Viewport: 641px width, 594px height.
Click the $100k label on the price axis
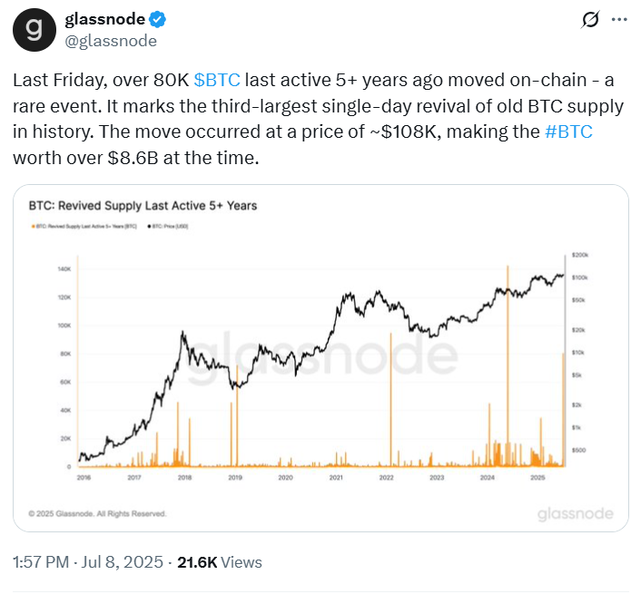coord(579,278)
